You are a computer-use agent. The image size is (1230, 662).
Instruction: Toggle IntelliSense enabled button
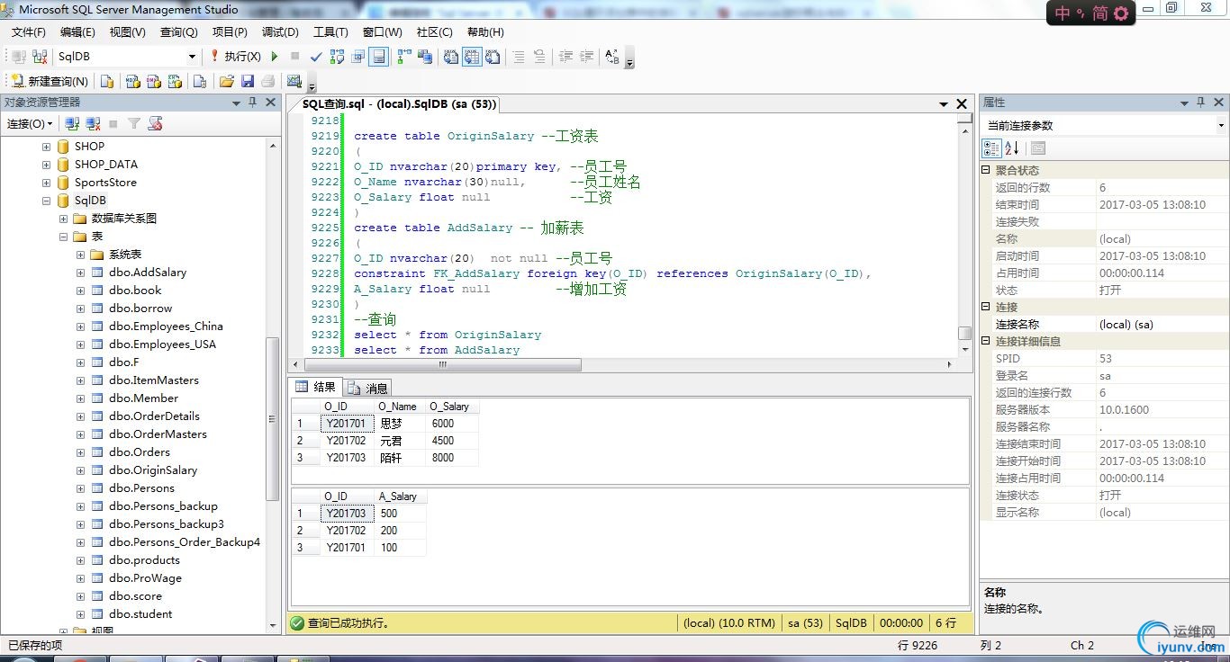(x=379, y=57)
